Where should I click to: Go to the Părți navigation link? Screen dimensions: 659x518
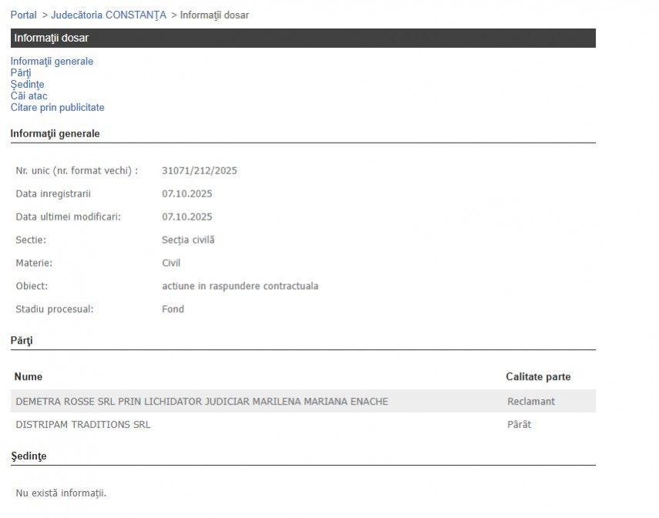21,73
